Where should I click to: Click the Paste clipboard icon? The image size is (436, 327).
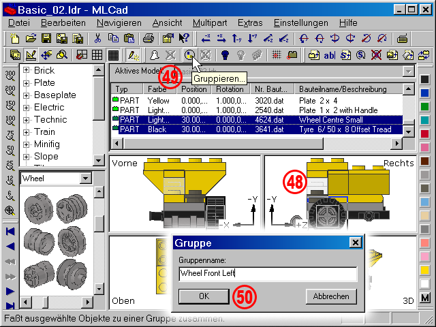pos(129,38)
